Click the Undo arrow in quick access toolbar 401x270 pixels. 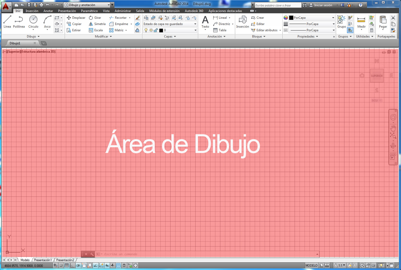(47, 5)
